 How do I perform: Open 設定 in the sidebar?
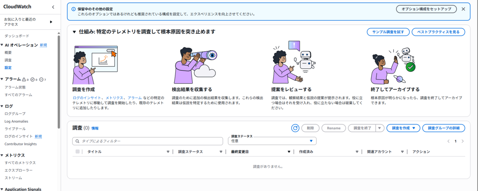(8, 68)
